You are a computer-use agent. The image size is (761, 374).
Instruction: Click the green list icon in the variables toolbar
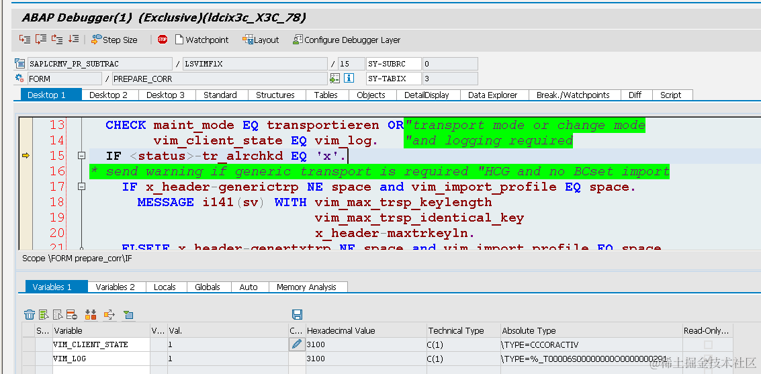click(x=44, y=315)
